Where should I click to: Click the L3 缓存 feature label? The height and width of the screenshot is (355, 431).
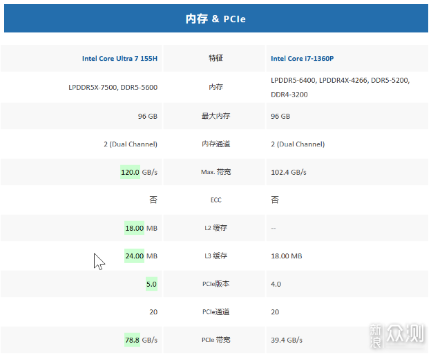click(215, 256)
